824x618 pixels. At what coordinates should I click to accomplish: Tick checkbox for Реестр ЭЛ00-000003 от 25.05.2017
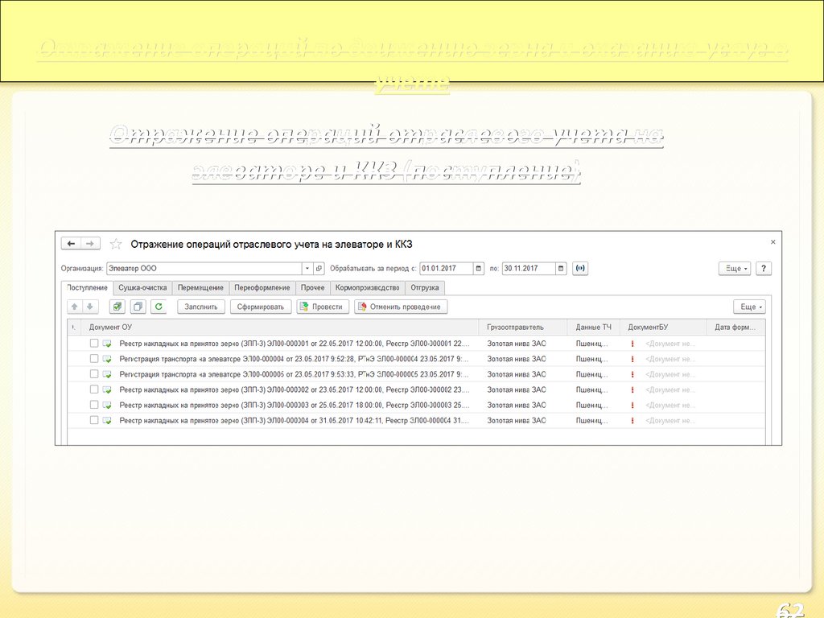pyautogui.click(x=94, y=405)
